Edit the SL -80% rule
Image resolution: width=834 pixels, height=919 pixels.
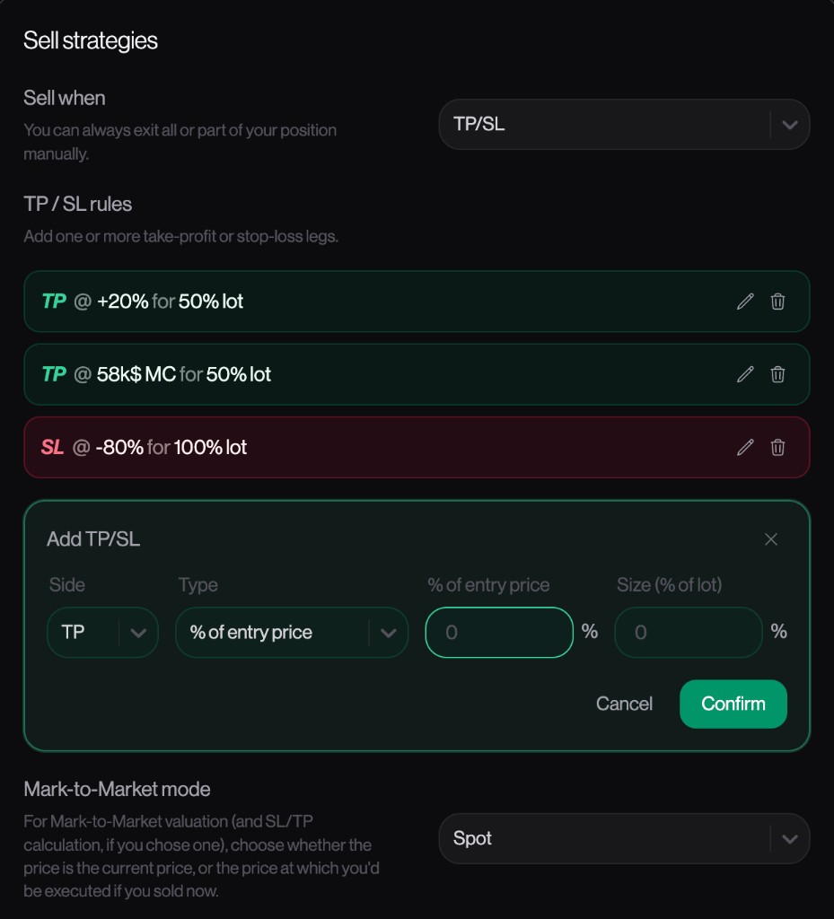pyautogui.click(x=745, y=447)
